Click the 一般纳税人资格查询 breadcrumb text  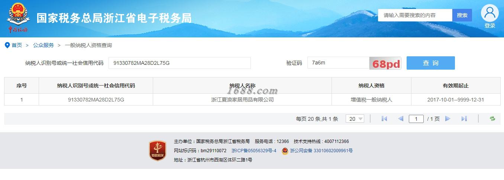[x=88, y=45]
